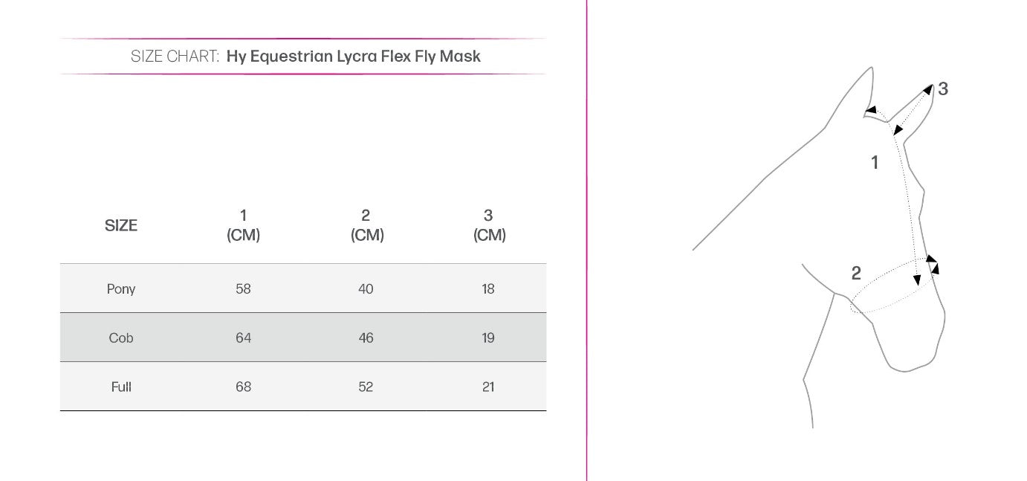This screenshot has height=481, width=1027.
Task: Click number 2 label near horse's noseband
Action: [x=856, y=274]
